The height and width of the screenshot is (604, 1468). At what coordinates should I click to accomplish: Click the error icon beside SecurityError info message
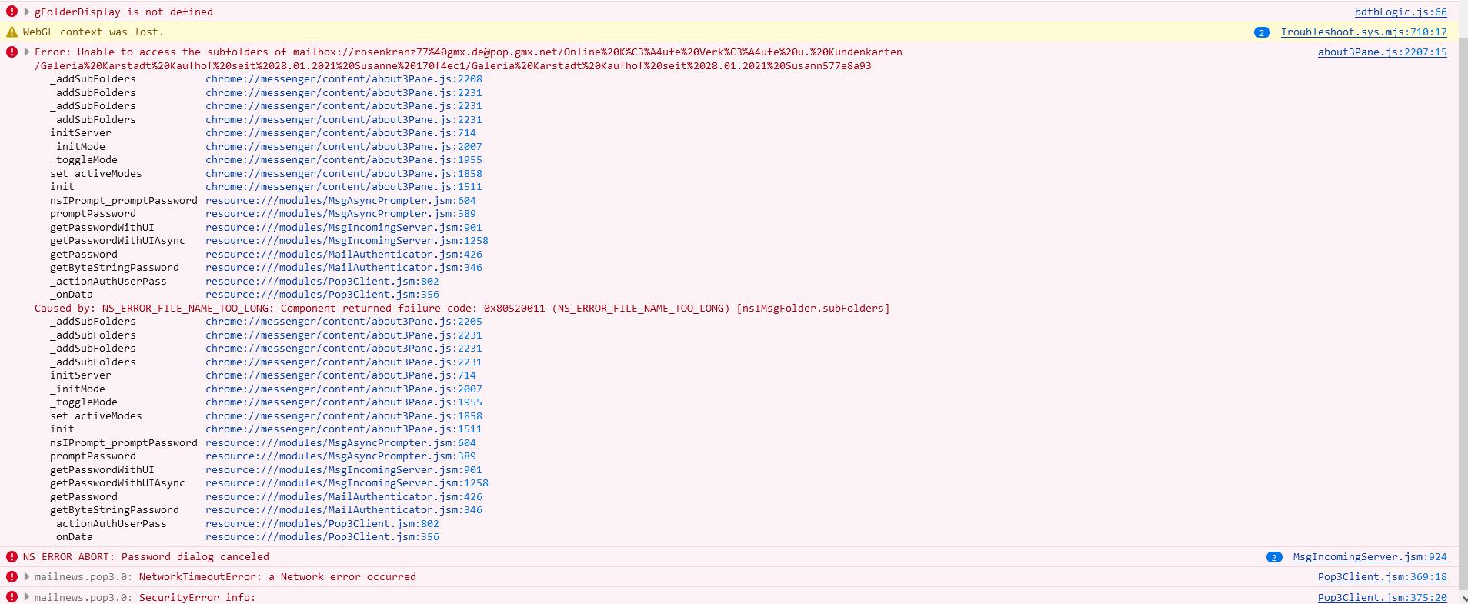12,597
